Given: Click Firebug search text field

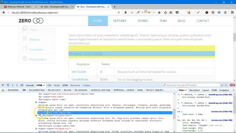Looking at the screenshot, I should (x=191, y=85).
